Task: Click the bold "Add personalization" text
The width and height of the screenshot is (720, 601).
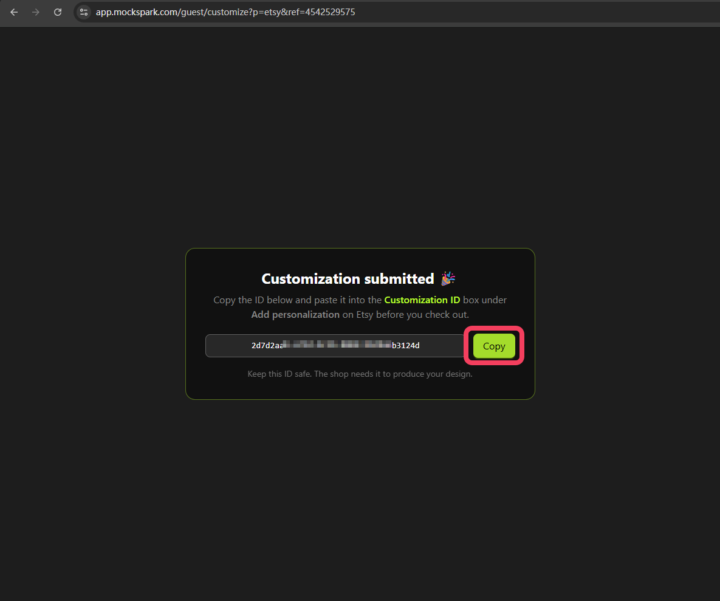Action: click(x=295, y=315)
